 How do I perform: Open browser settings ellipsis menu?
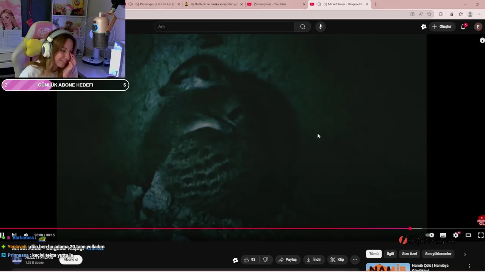click(480, 14)
